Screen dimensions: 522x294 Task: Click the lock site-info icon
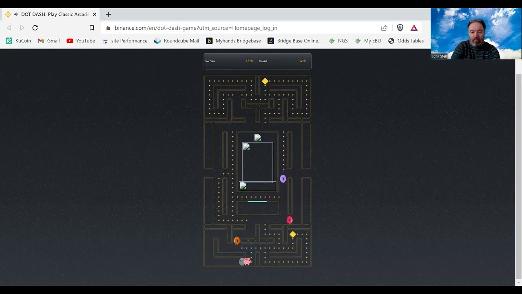point(108,28)
